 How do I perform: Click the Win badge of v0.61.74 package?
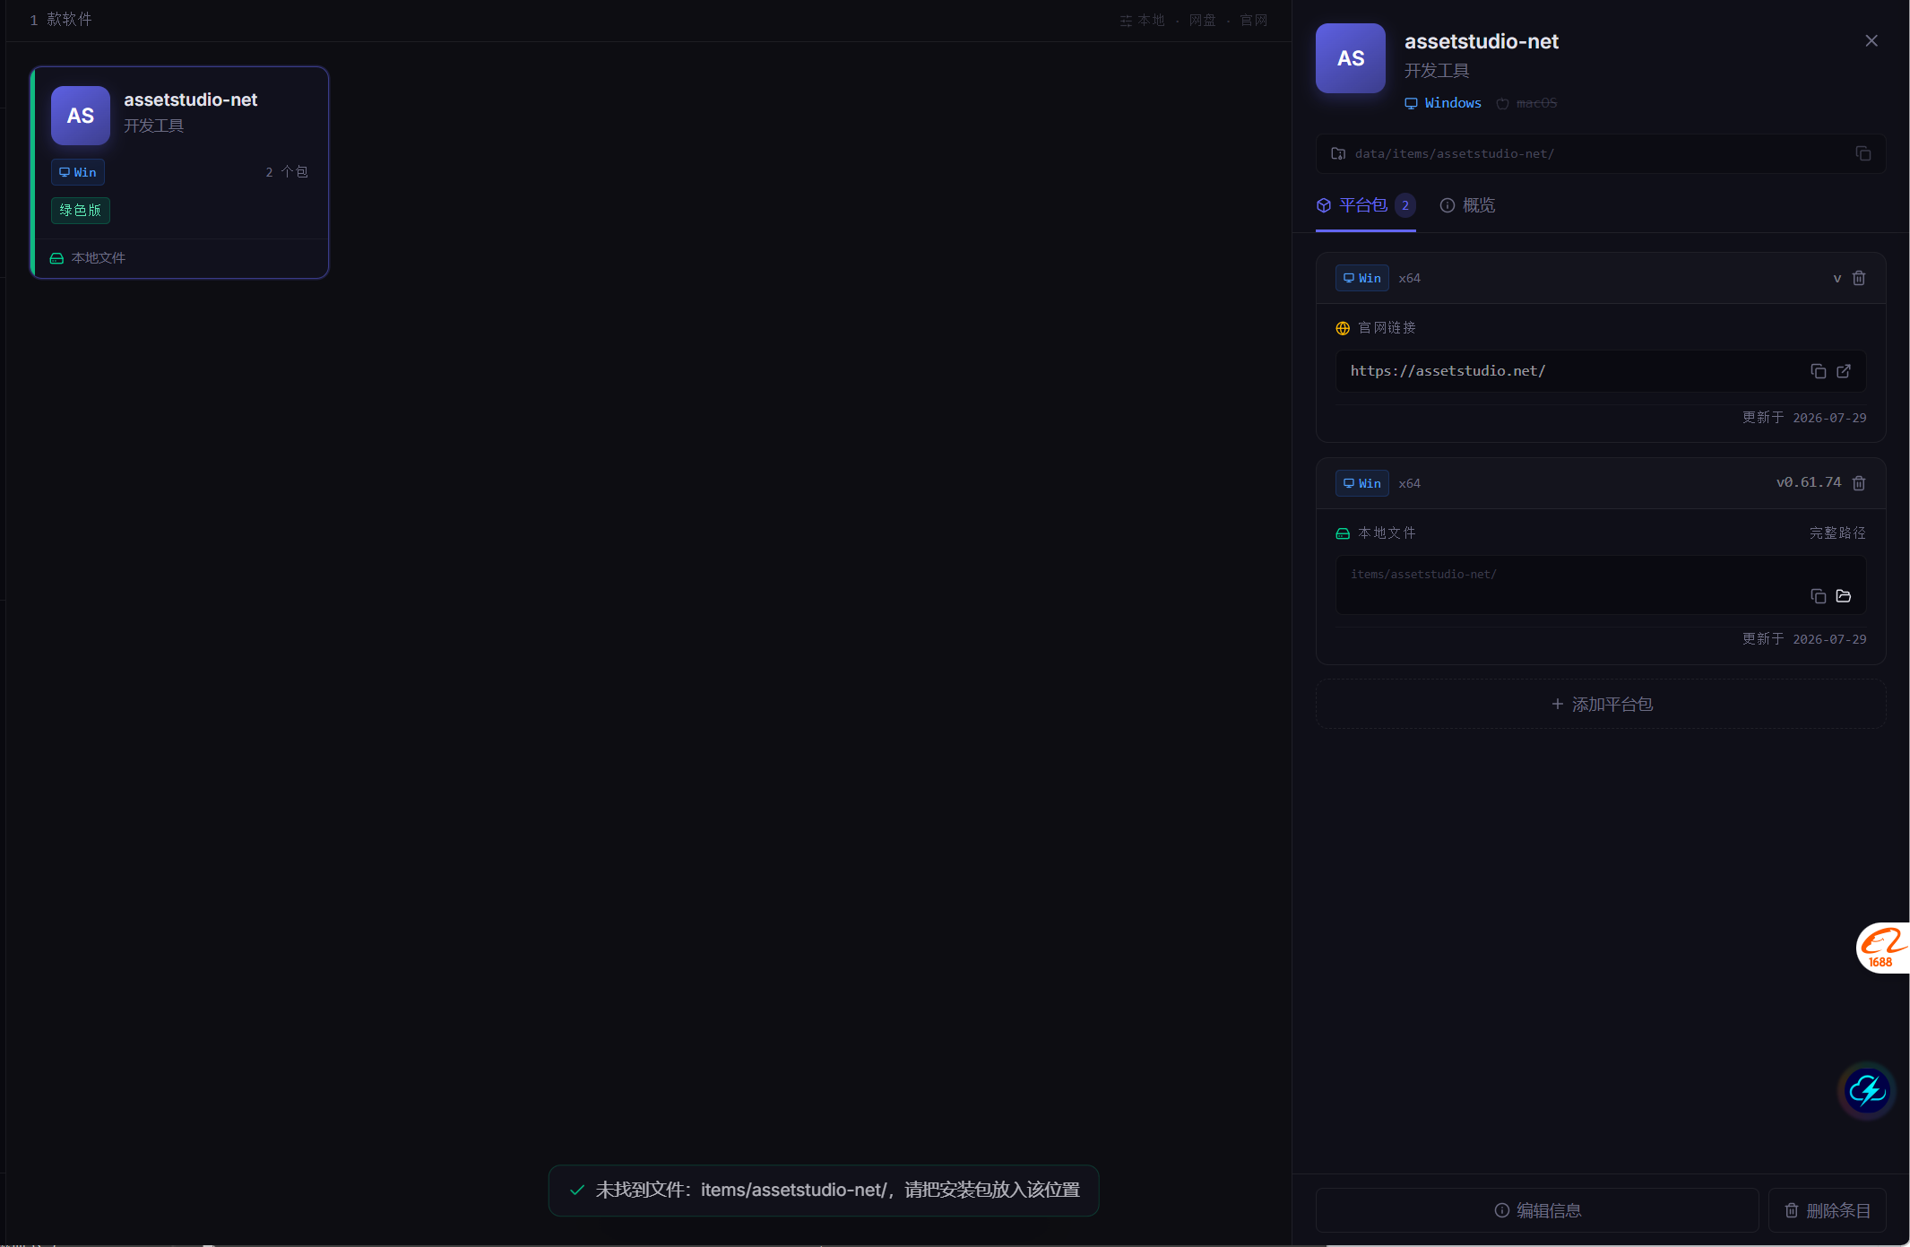(x=1362, y=483)
